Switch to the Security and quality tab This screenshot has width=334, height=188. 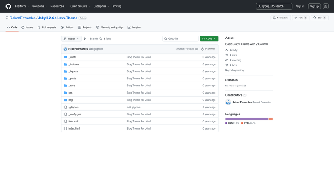(x=109, y=28)
